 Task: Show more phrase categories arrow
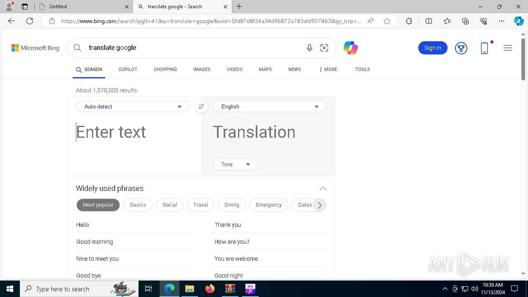[320, 205]
